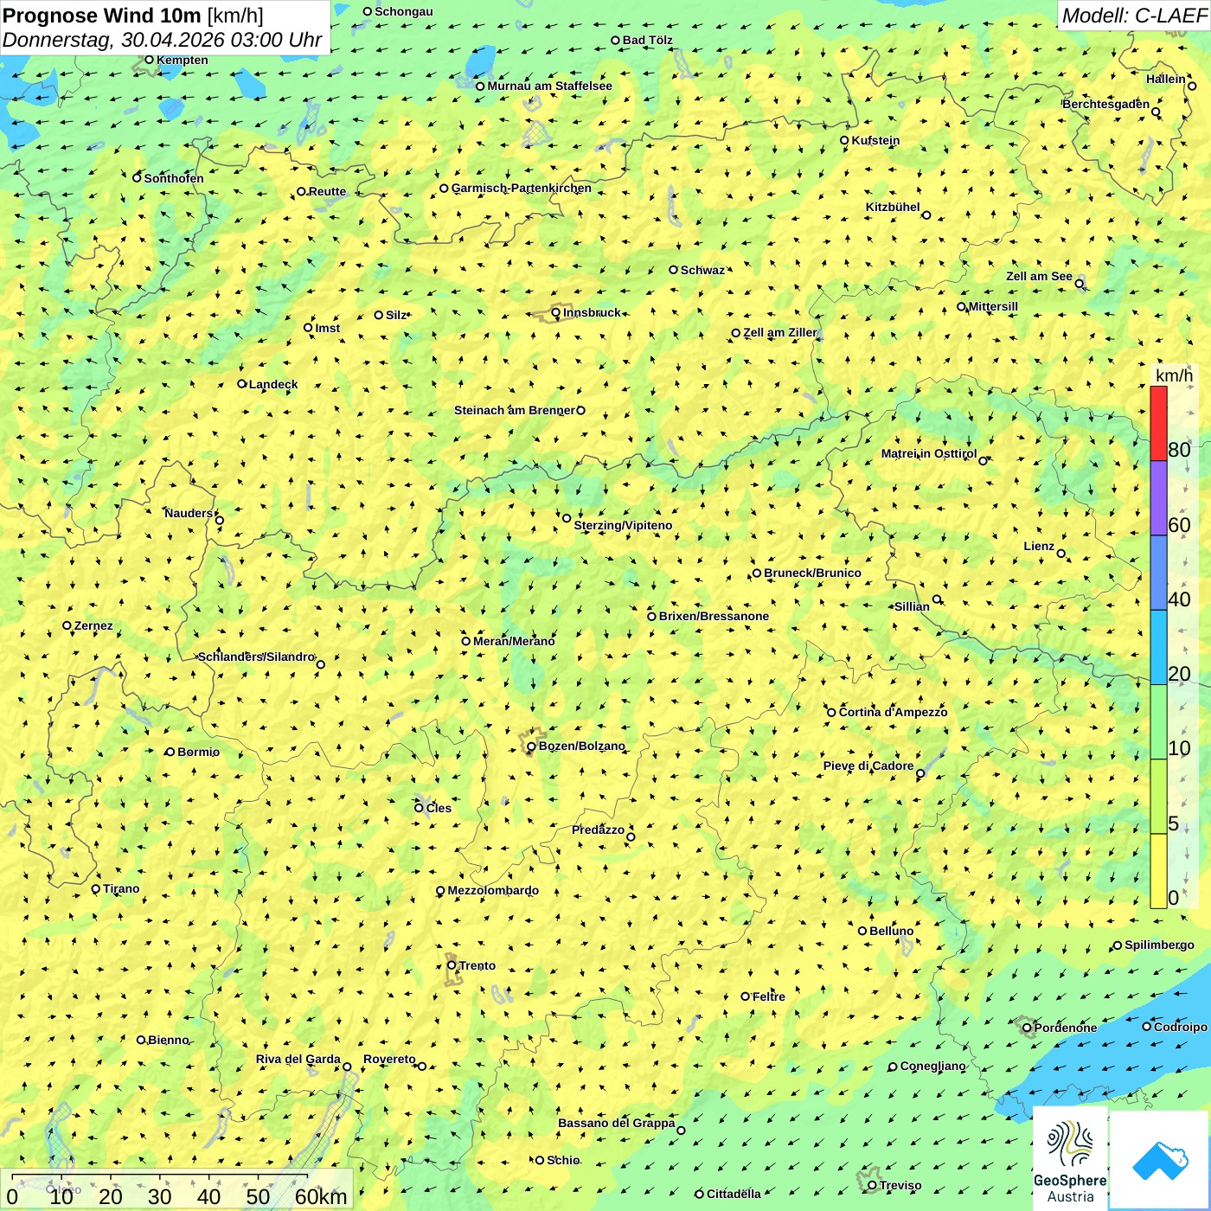Click the 'Murnau am Staffelsee' label

549,86
